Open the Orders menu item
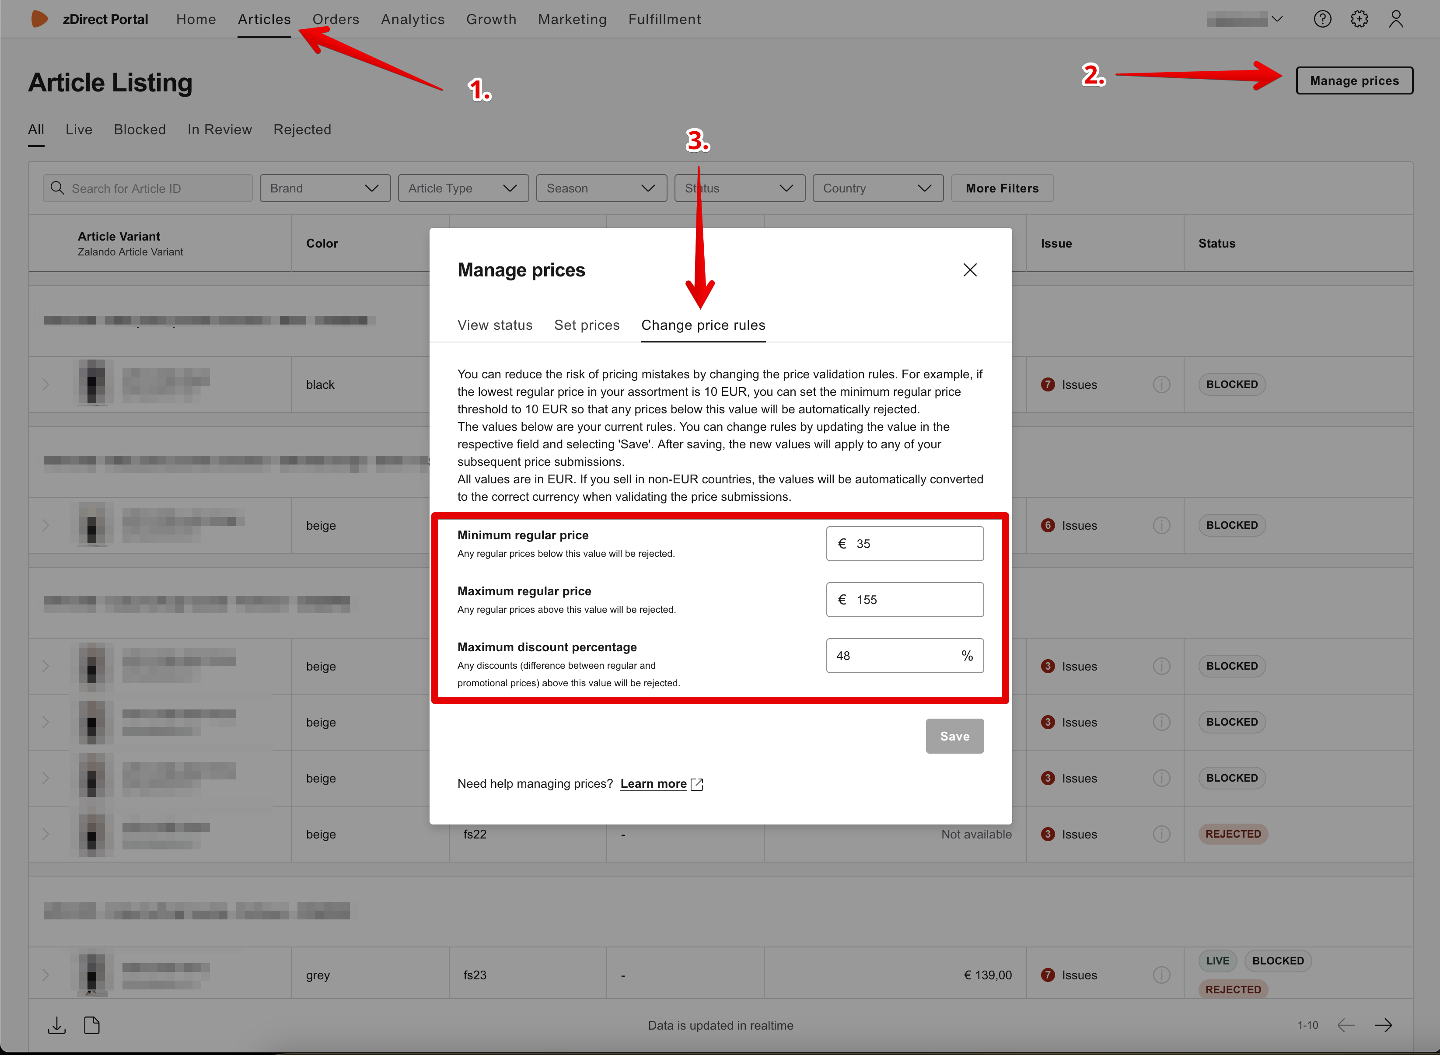Viewport: 1440px width, 1055px height. click(x=336, y=19)
